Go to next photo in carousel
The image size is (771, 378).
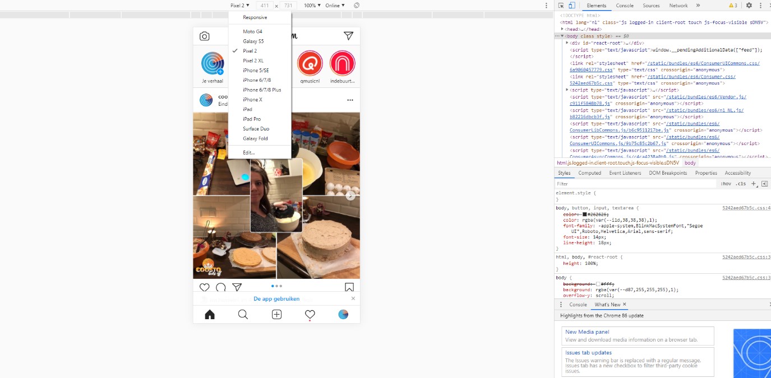coord(350,195)
